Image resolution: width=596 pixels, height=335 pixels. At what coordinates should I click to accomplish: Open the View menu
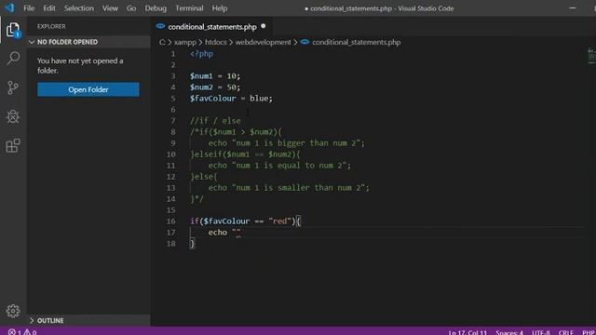110,8
